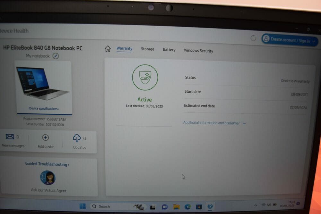Click the notification icon beside the clock

(298, 203)
